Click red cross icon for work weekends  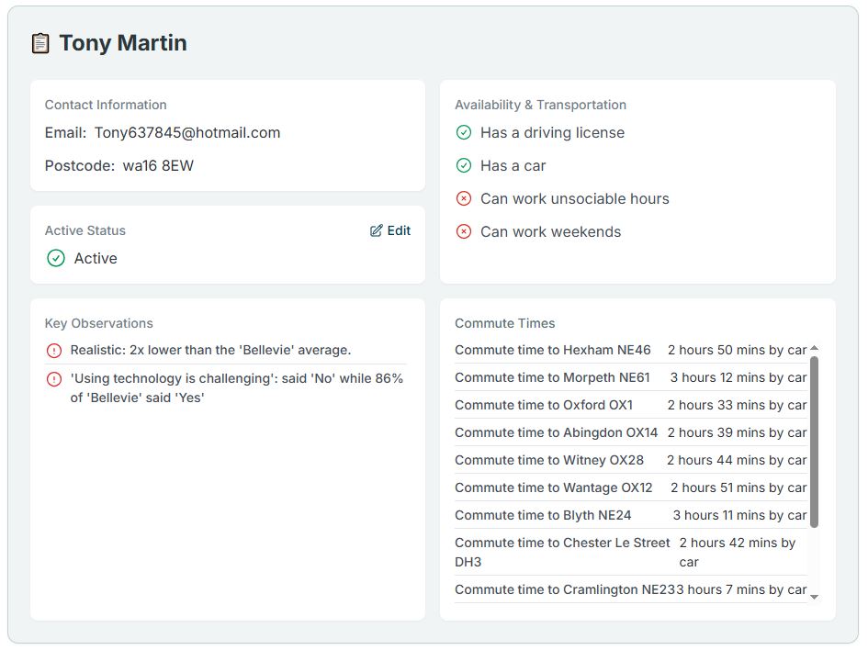click(464, 231)
